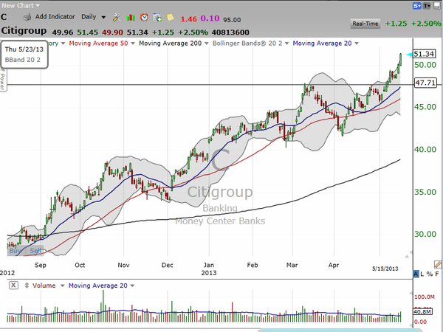The image size is (443, 332).
Task: Open the yellow sticky note icon
Action: (170, 18)
